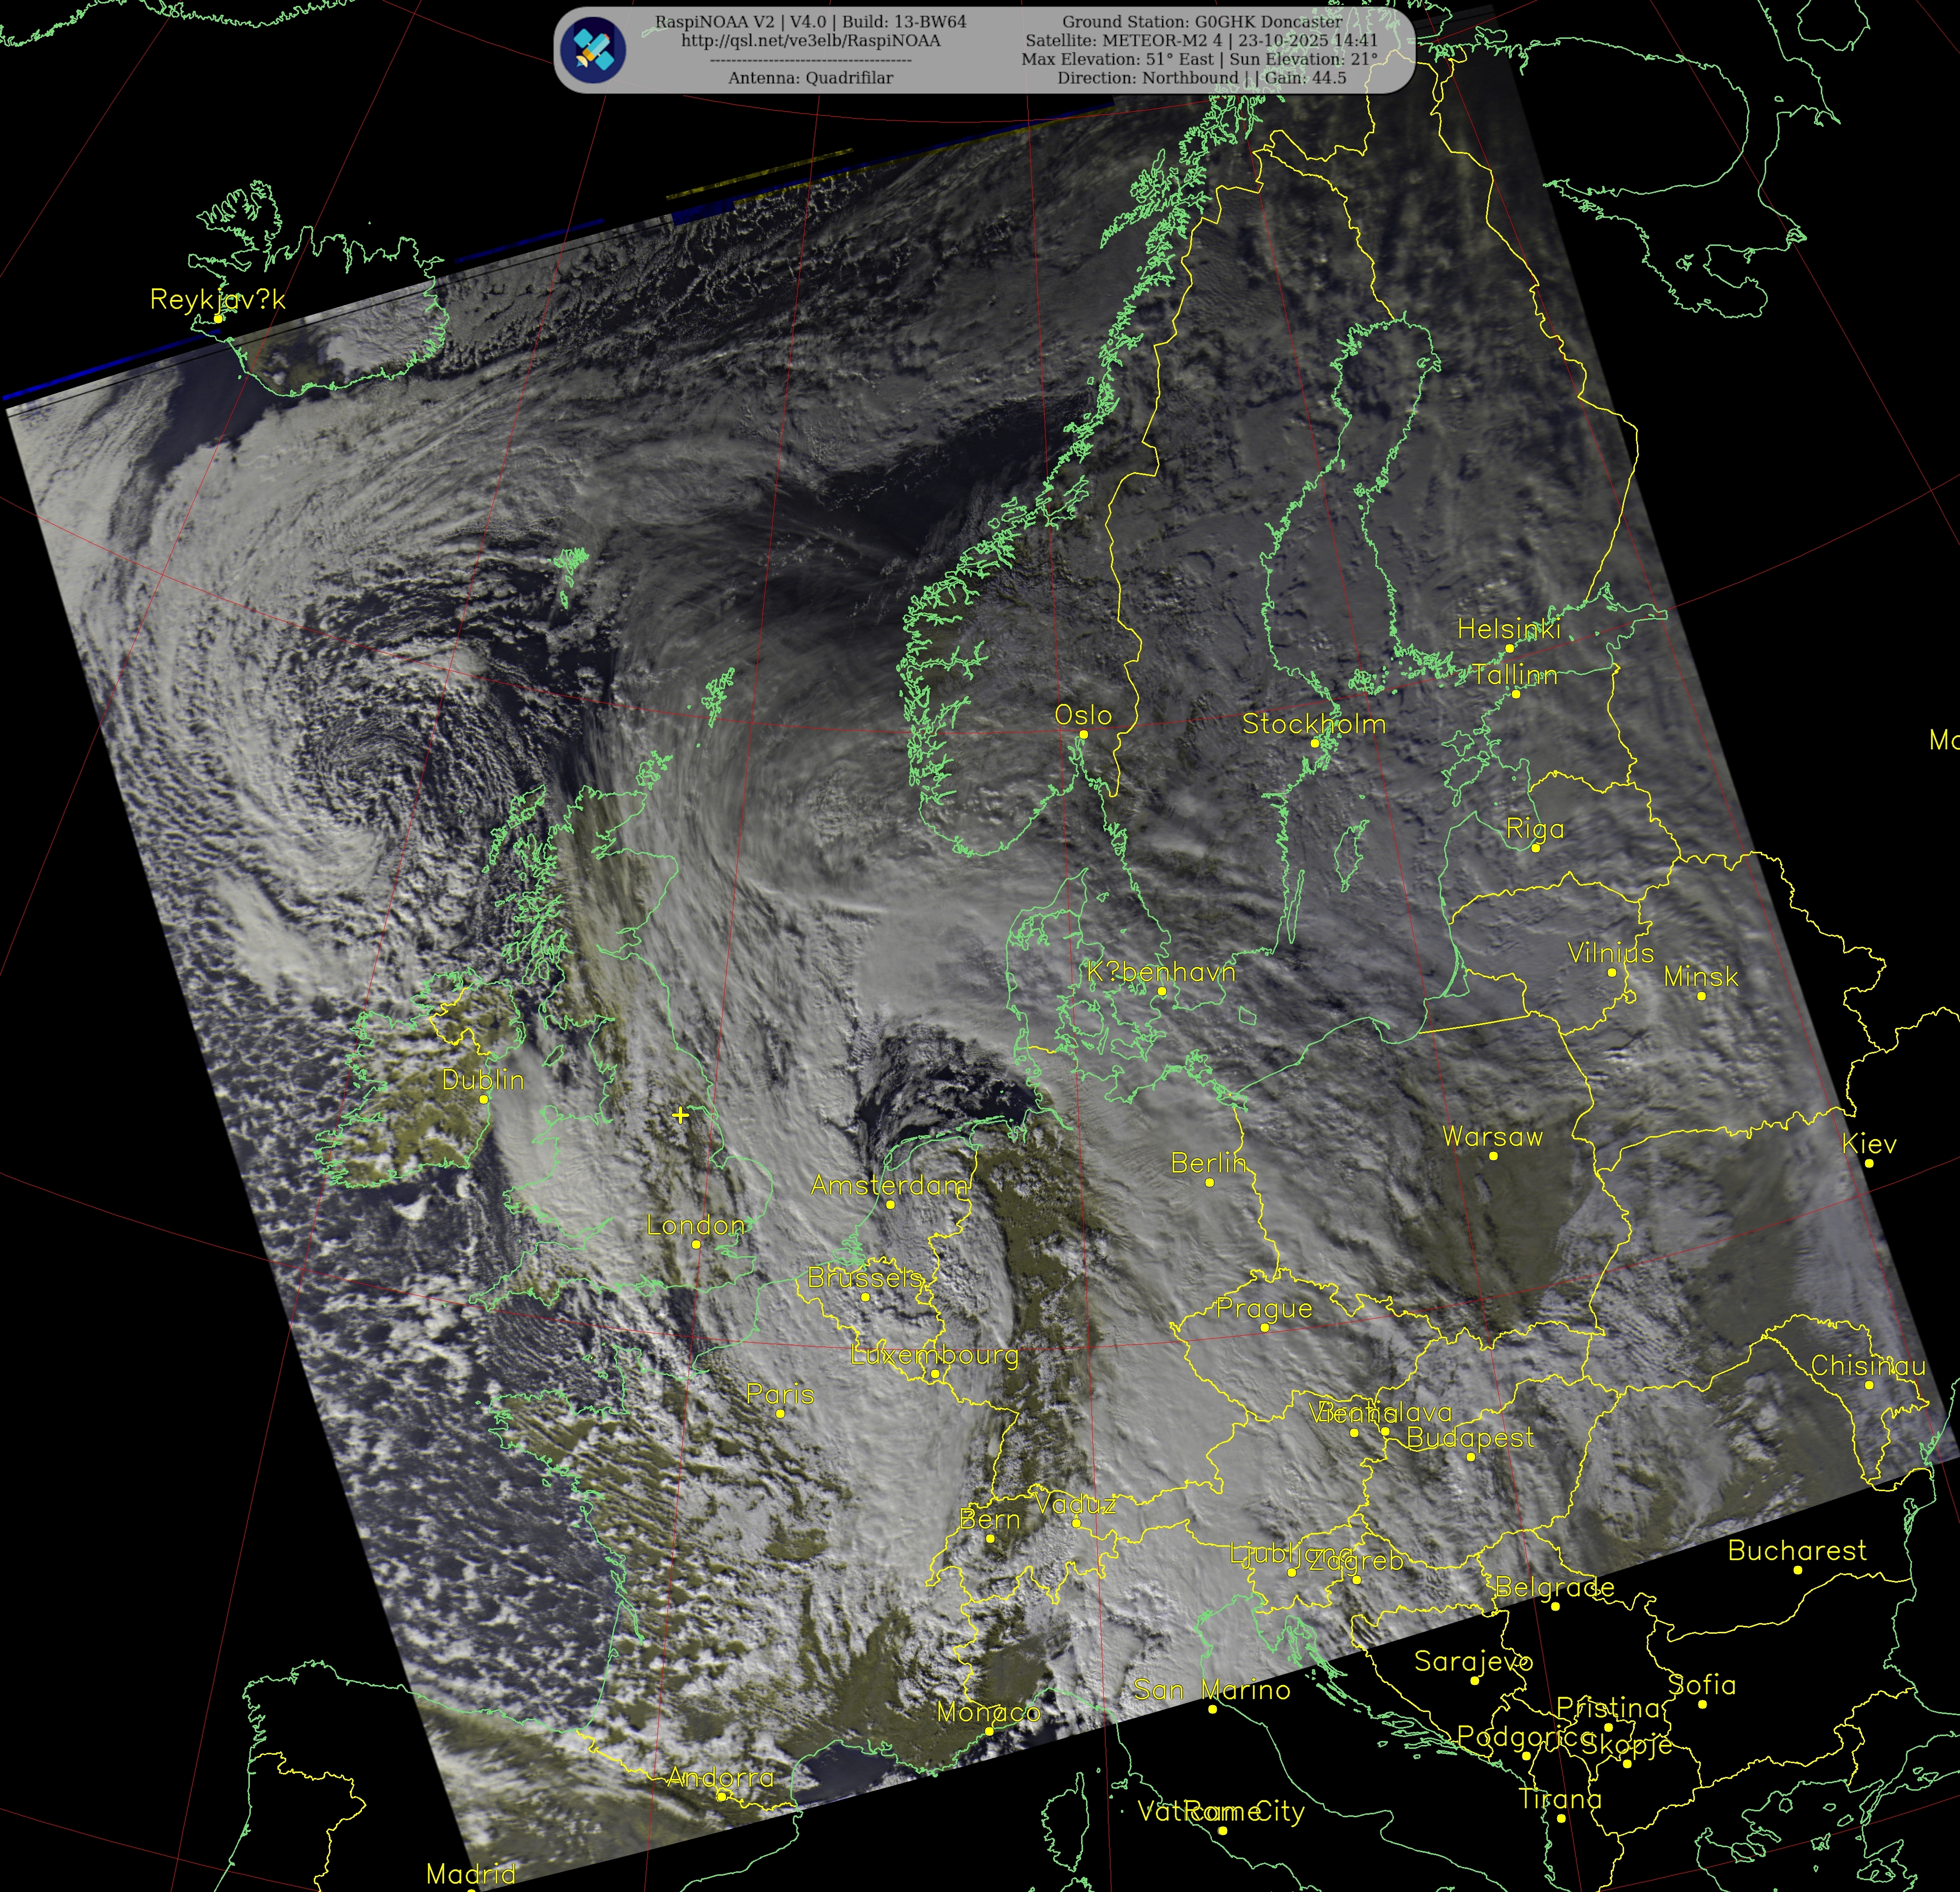The height and width of the screenshot is (1892, 1960).
Task: Click the Stockholm city dot marker
Action: [x=1315, y=743]
